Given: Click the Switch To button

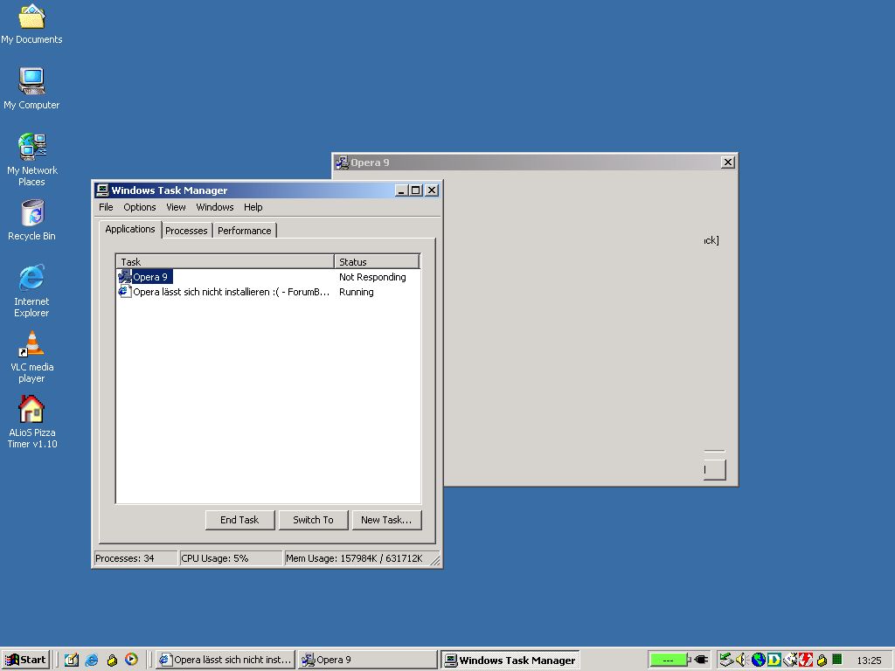Looking at the screenshot, I should click(314, 520).
